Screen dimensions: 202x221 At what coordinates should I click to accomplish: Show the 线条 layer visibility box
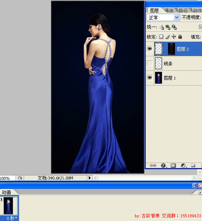[x=149, y=63]
